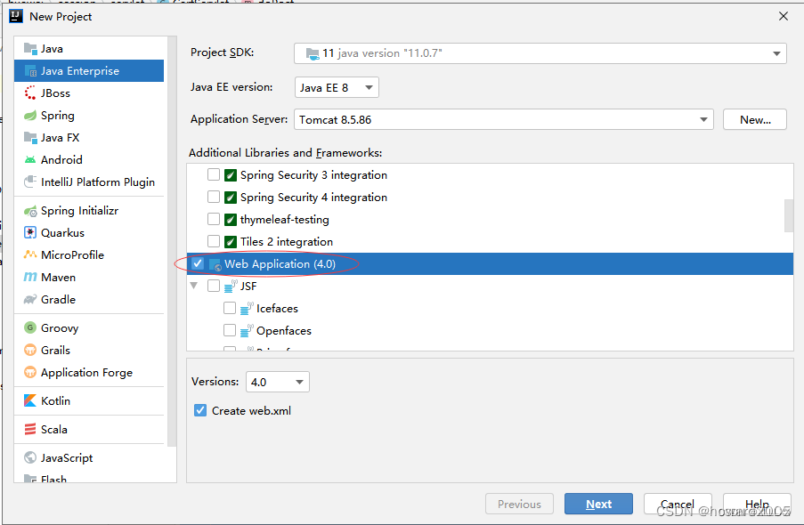The width and height of the screenshot is (804, 525).
Task: Click the JBoss red dotted icon
Action: [x=30, y=93]
